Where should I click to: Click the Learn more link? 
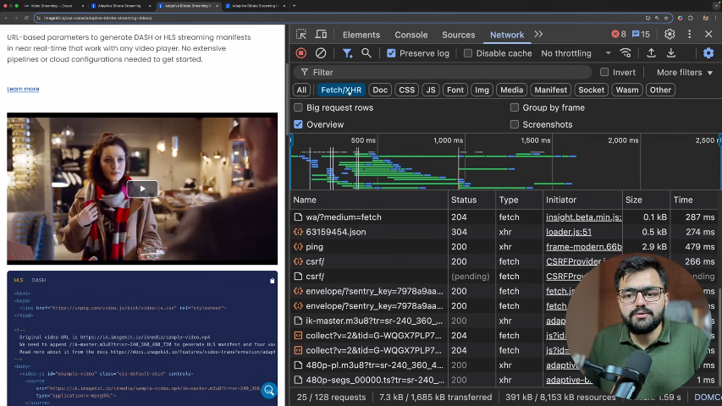[23, 89]
